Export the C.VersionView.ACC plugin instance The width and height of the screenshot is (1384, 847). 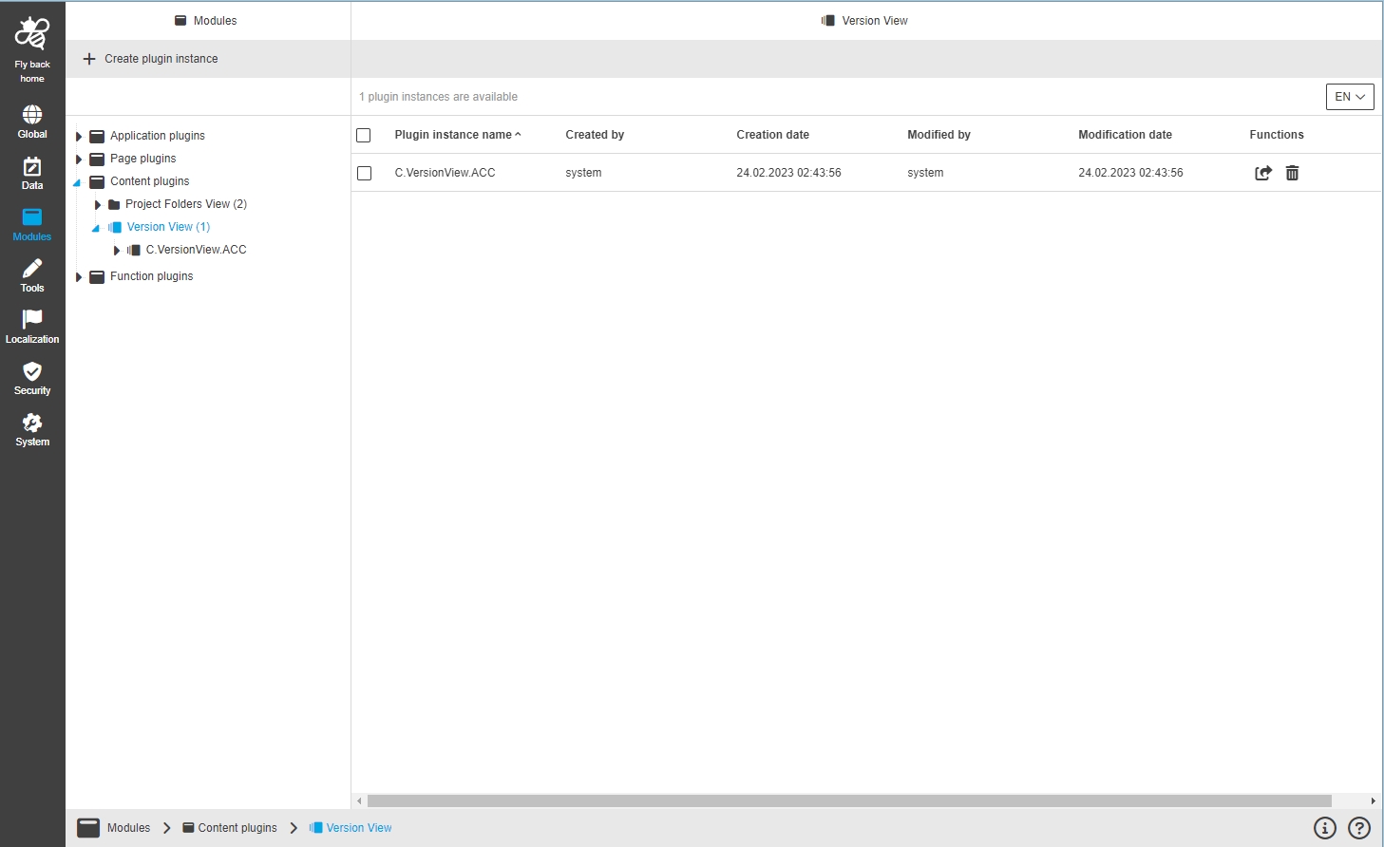(x=1263, y=173)
